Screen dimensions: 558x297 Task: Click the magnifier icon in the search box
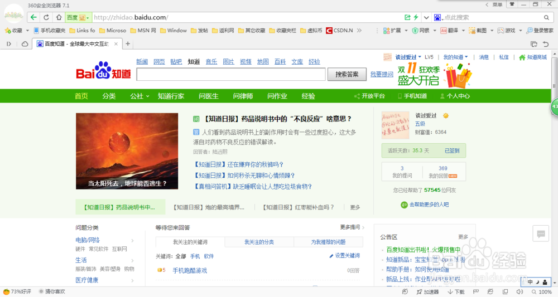[x=546, y=17]
